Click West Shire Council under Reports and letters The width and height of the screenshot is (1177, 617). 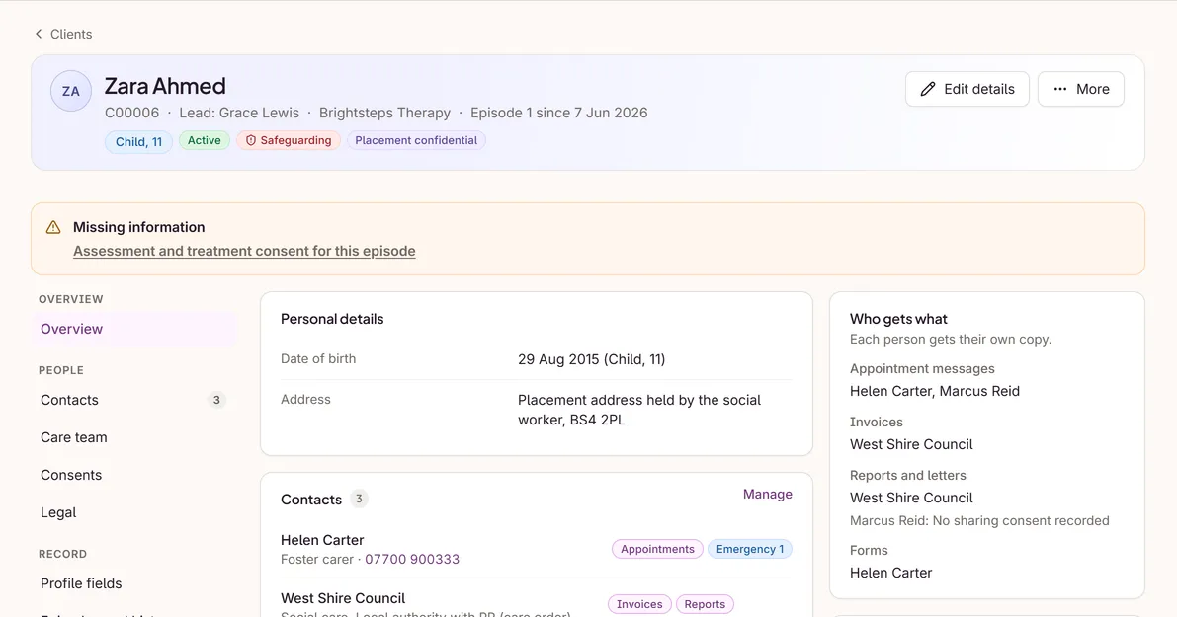(x=911, y=498)
